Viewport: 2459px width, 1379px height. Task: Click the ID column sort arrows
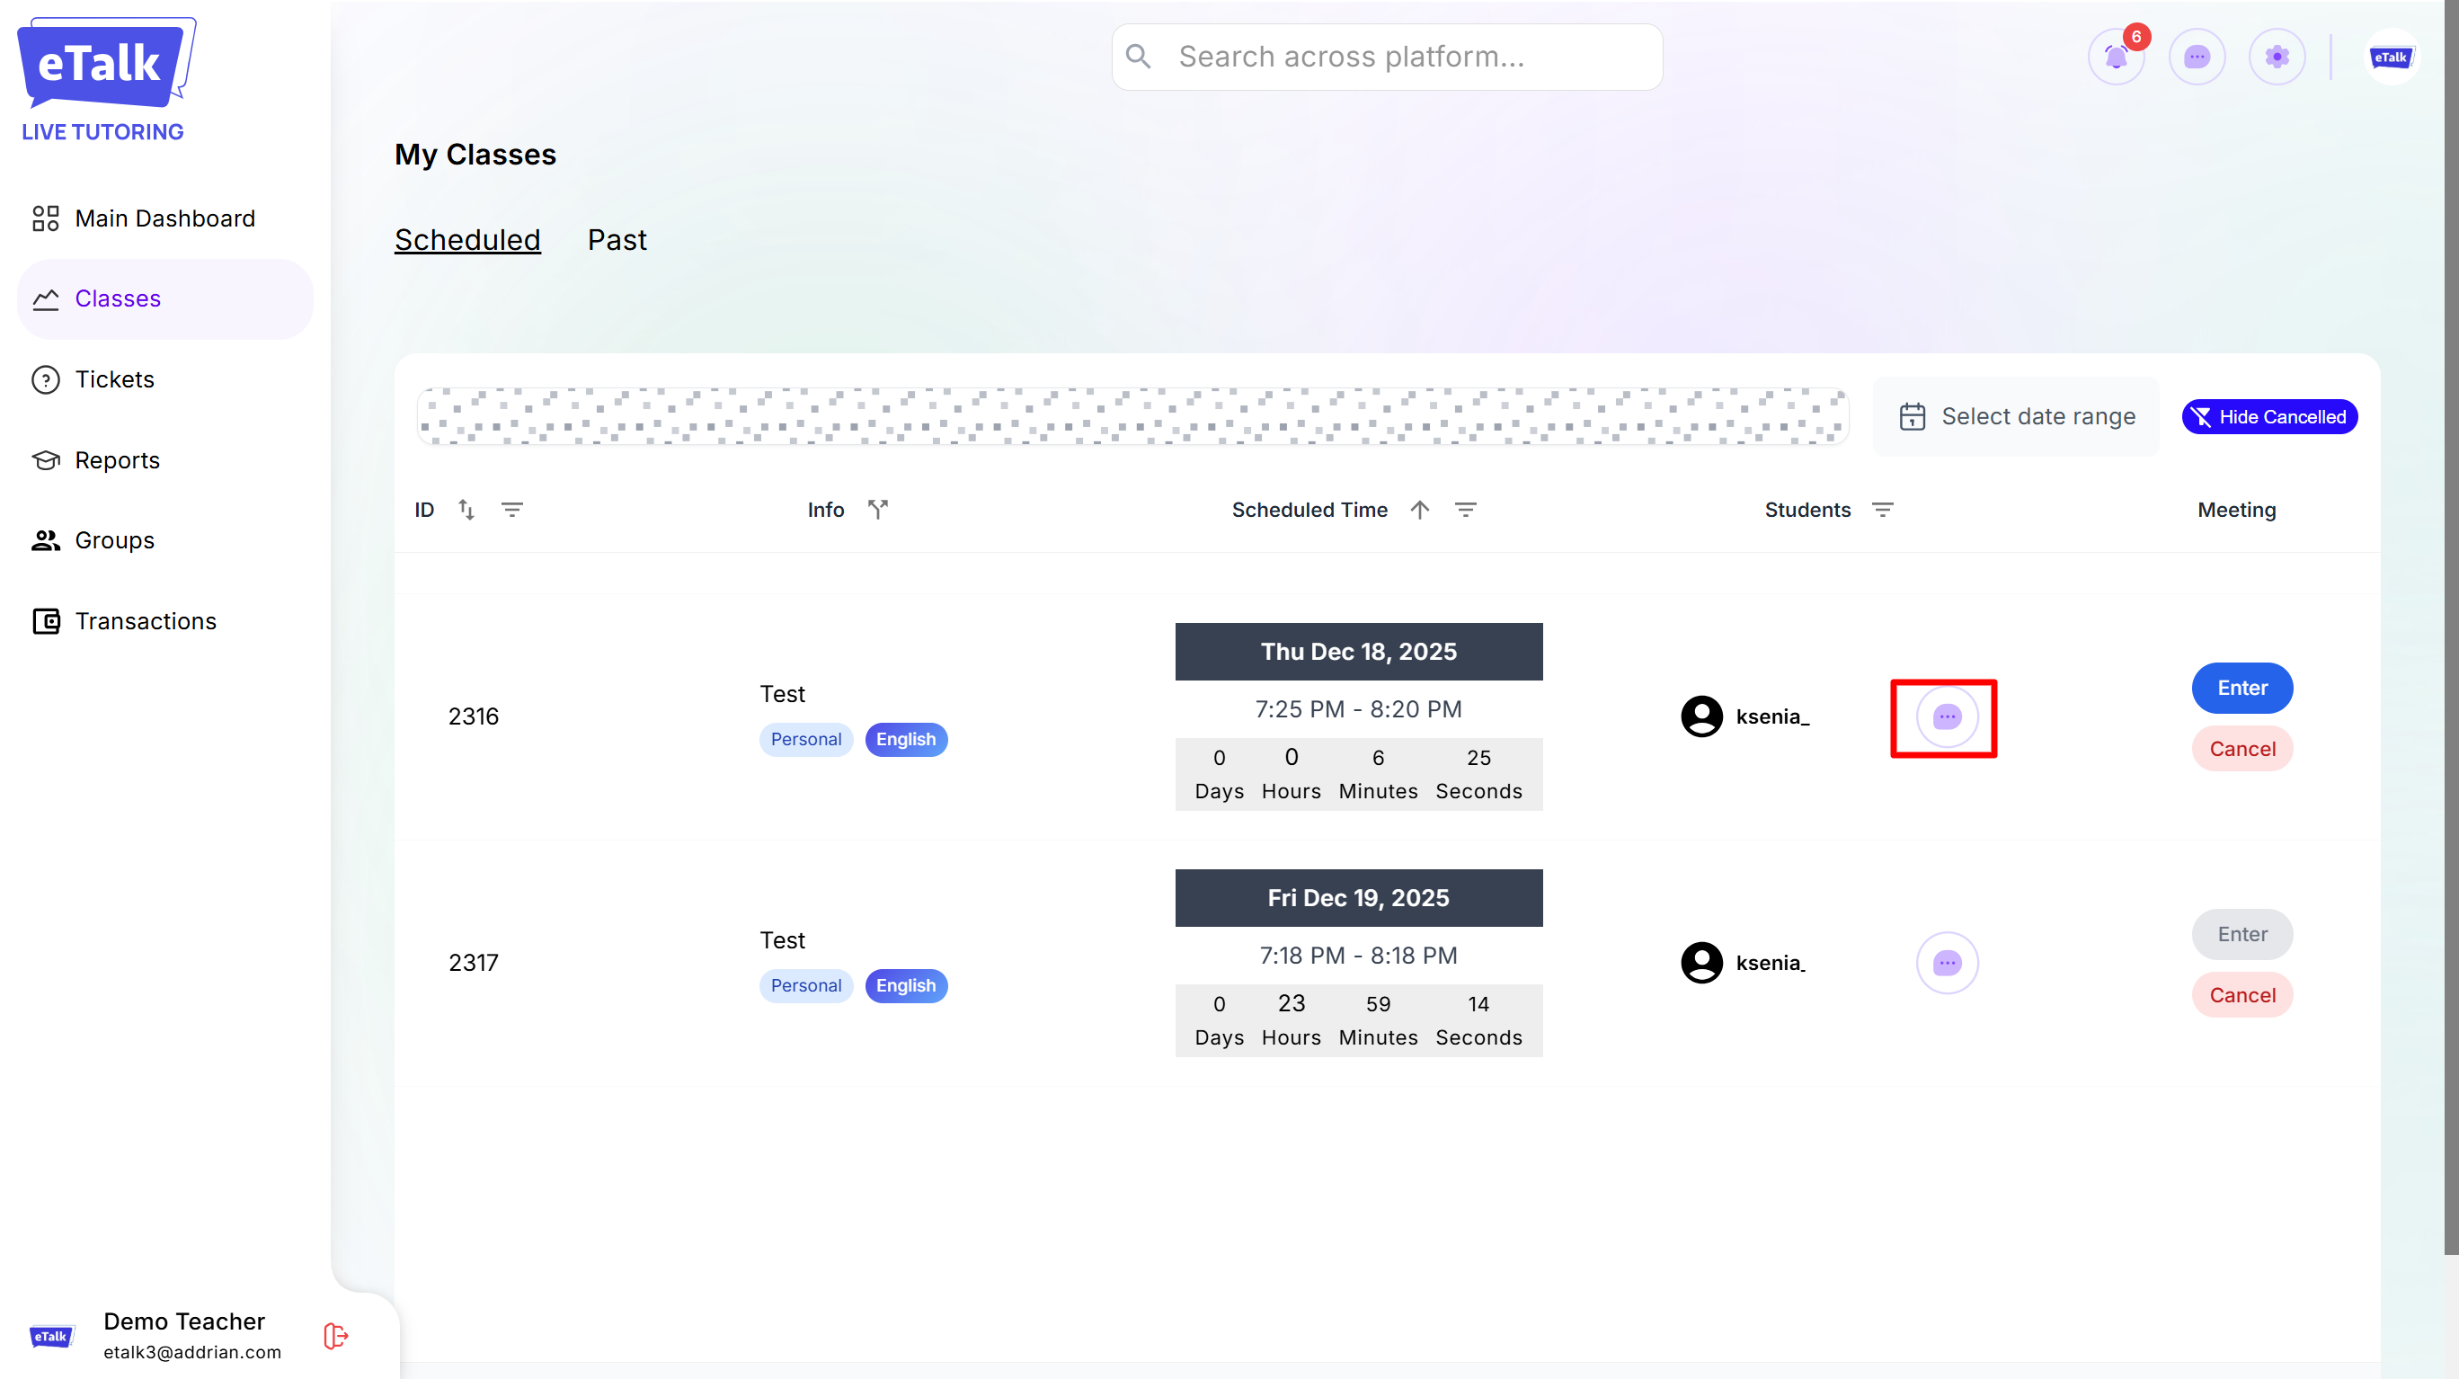coord(466,510)
